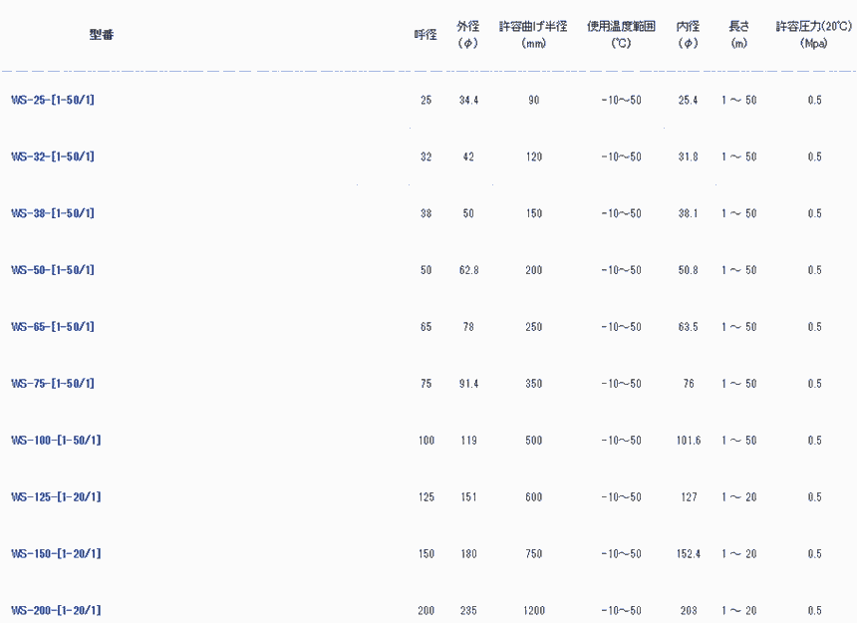Click the 許容圧力(20℃) column header
The height and width of the screenshot is (623, 857).
(814, 28)
